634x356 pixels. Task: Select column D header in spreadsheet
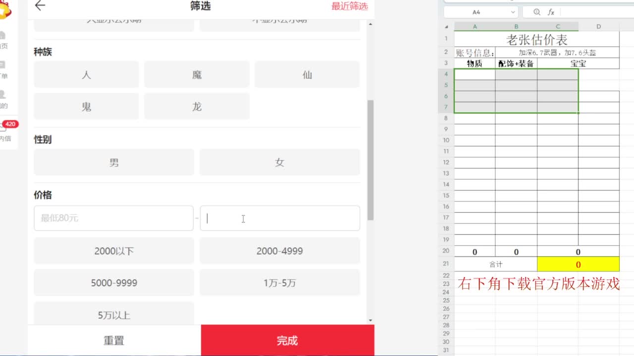click(599, 27)
